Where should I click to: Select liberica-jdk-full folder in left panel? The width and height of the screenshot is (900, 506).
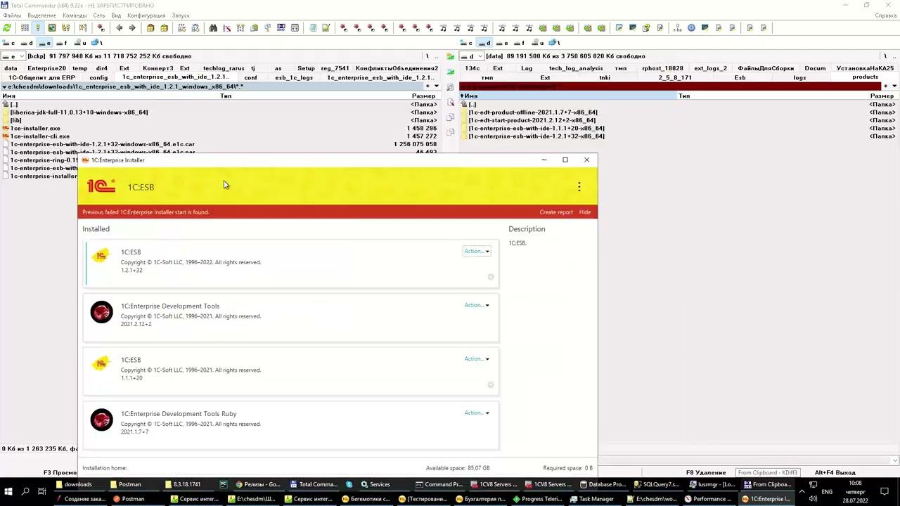coord(79,112)
